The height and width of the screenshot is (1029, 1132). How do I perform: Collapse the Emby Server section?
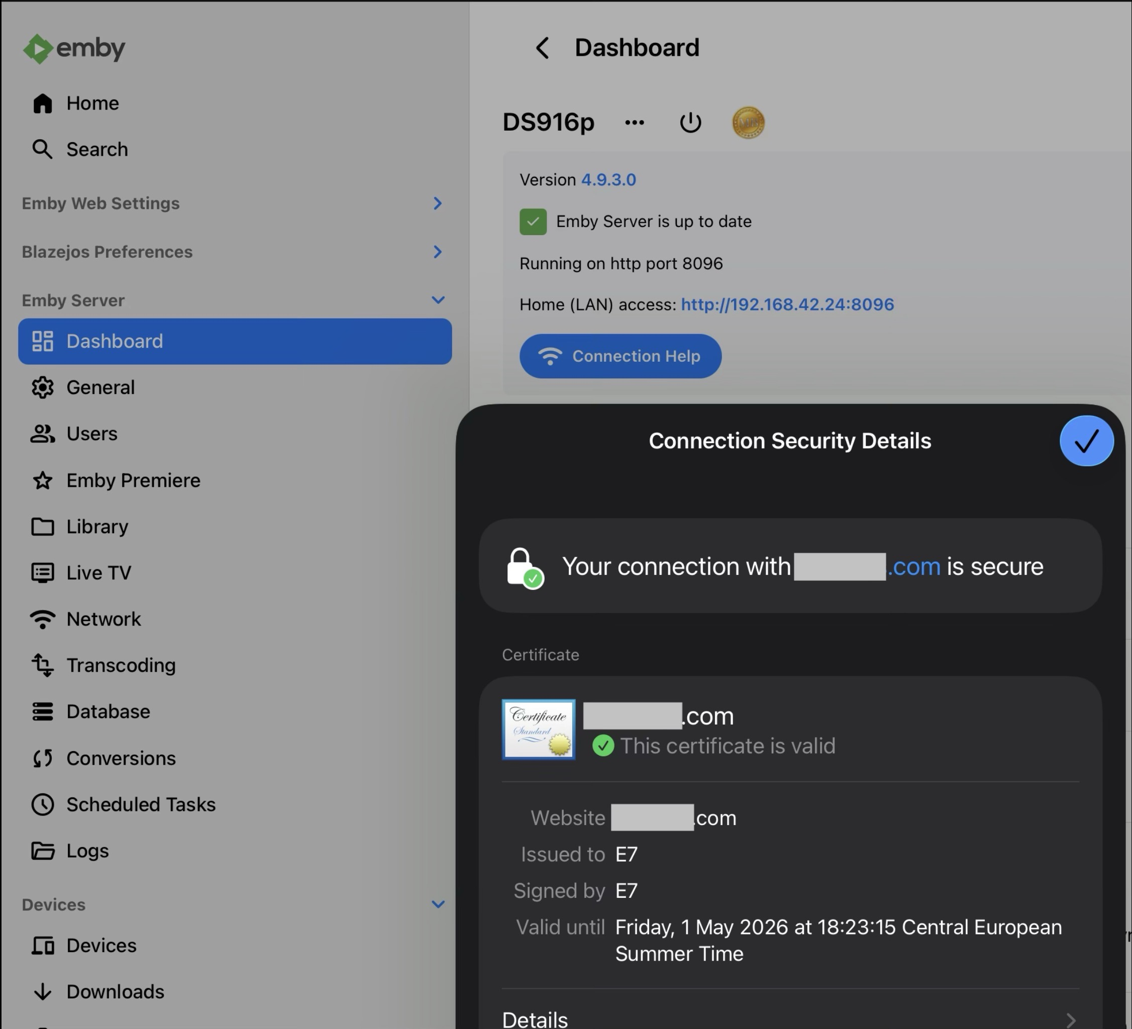click(438, 300)
